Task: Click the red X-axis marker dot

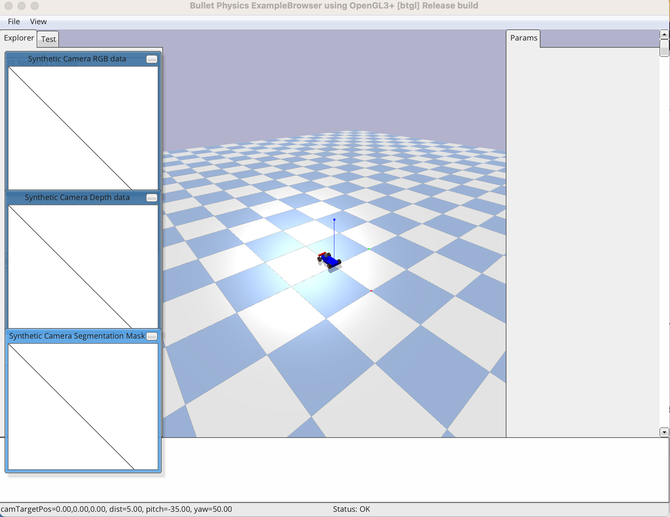Action: tap(371, 291)
